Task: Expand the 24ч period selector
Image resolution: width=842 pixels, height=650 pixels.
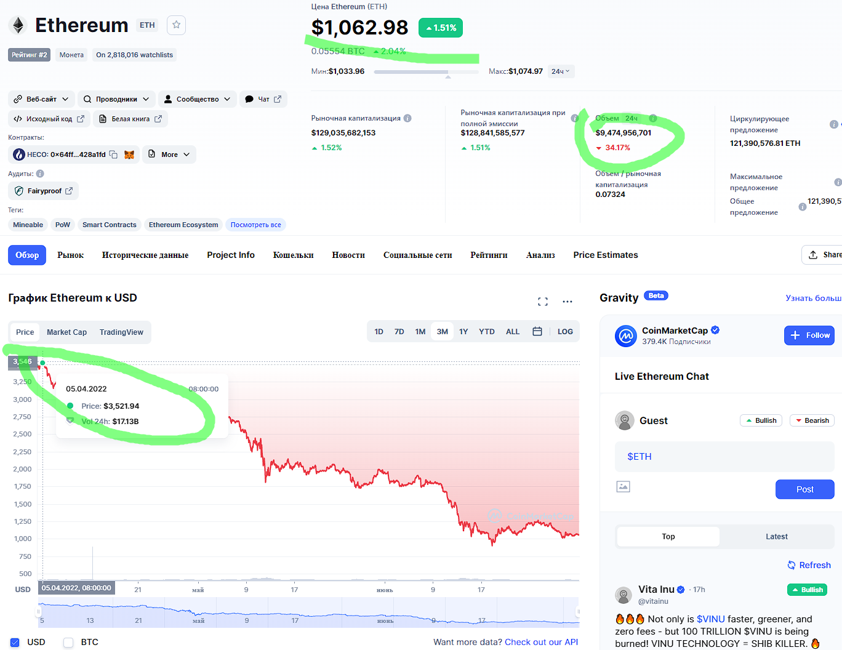Action: point(561,71)
